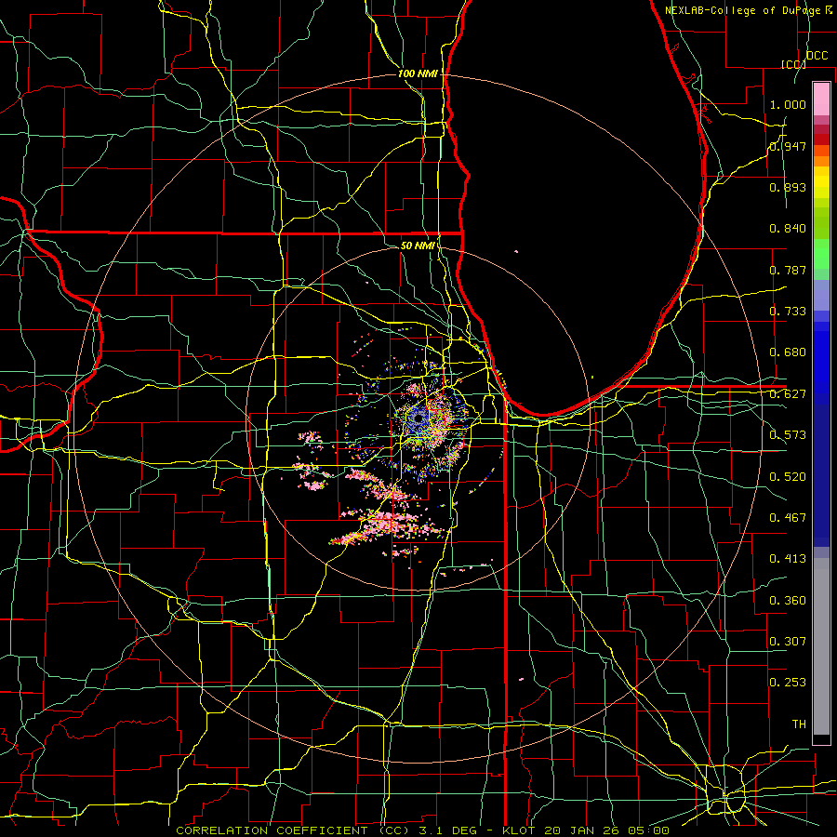Select the 0.360 scale value
This screenshot has height=837, width=837.
coord(788,601)
